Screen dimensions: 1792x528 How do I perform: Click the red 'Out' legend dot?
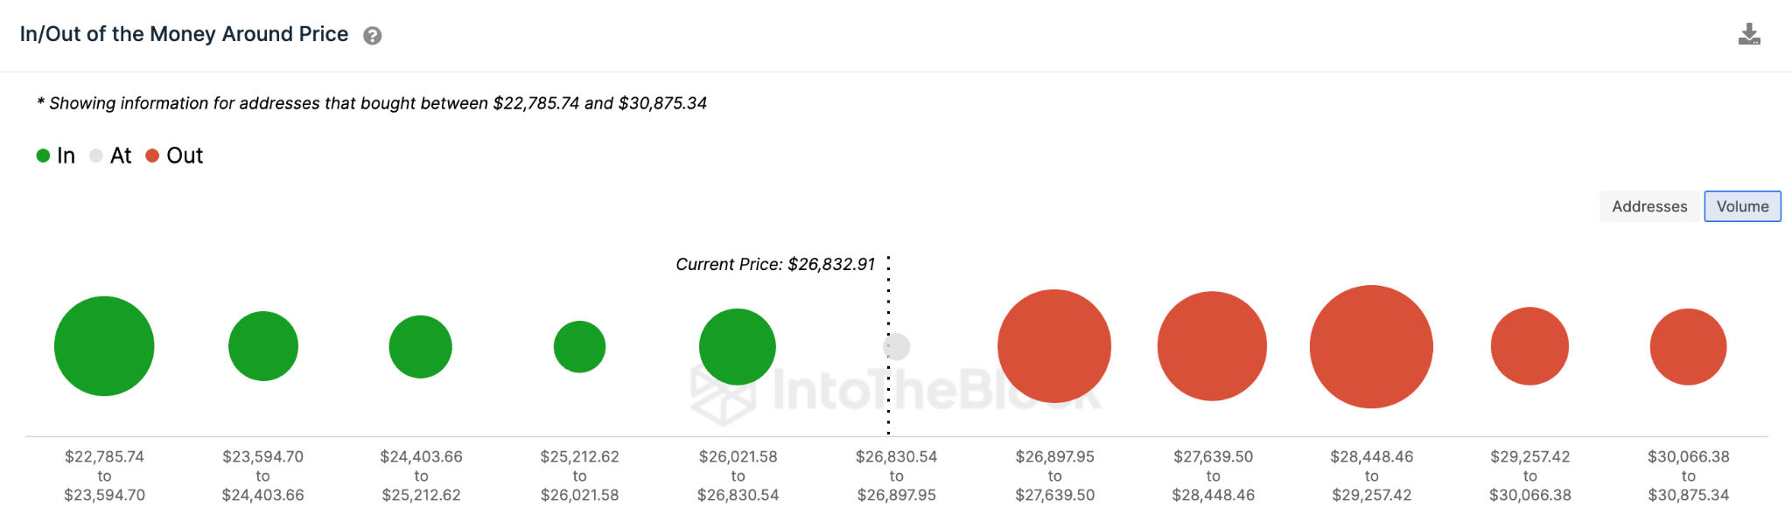[151, 155]
